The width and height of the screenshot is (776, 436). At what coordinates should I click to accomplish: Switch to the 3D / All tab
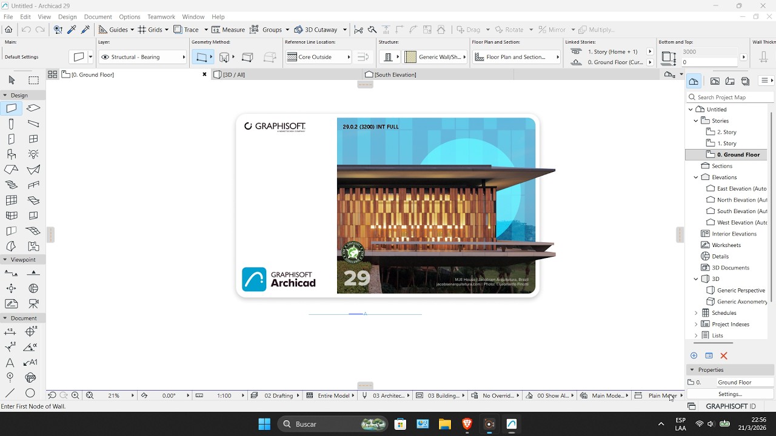click(288, 74)
